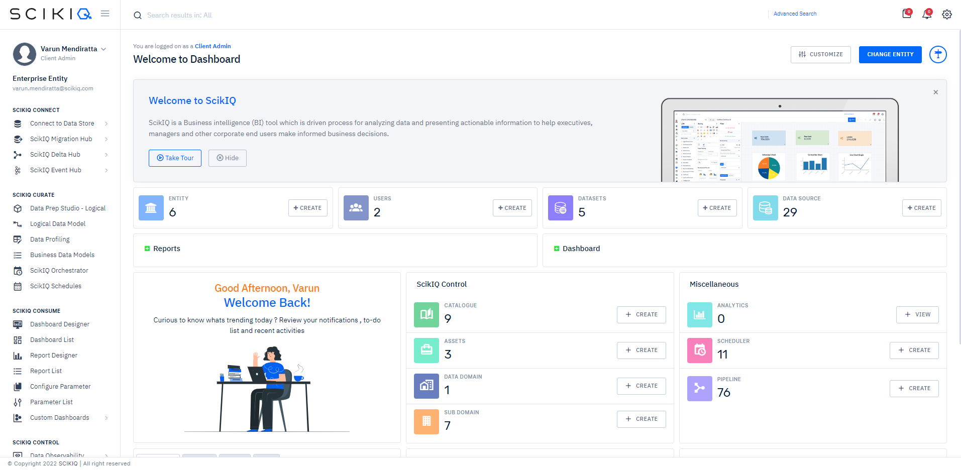Create a new Data Domain

point(642,386)
